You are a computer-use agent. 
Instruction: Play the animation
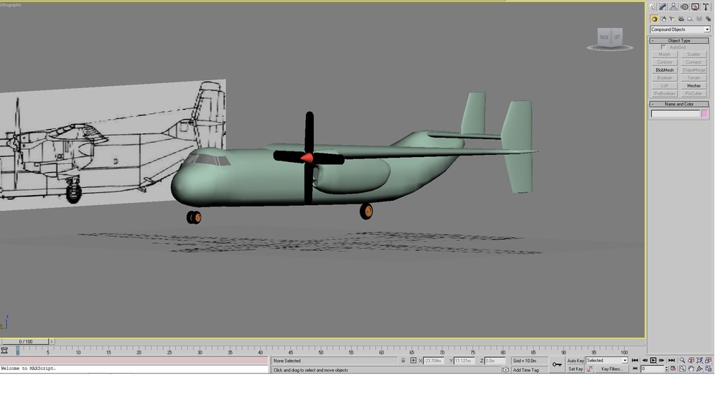pos(653,361)
